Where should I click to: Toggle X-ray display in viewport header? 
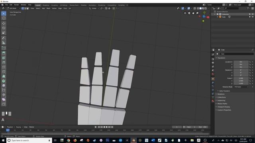(x=195, y=8)
